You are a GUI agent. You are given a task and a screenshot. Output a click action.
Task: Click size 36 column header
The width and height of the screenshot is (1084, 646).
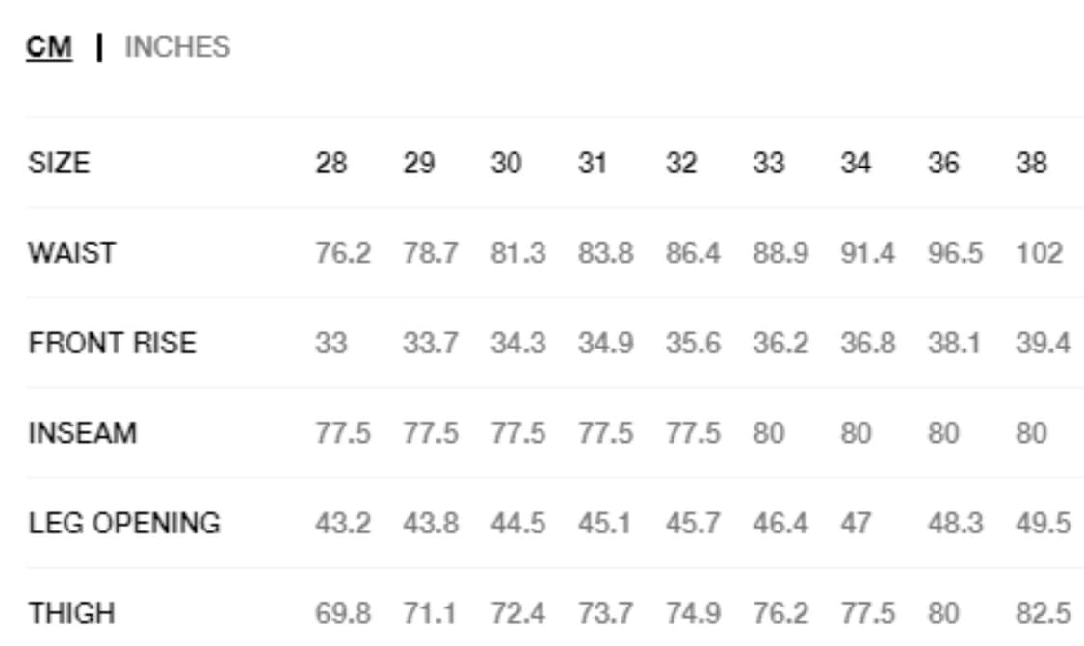pos(943,163)
